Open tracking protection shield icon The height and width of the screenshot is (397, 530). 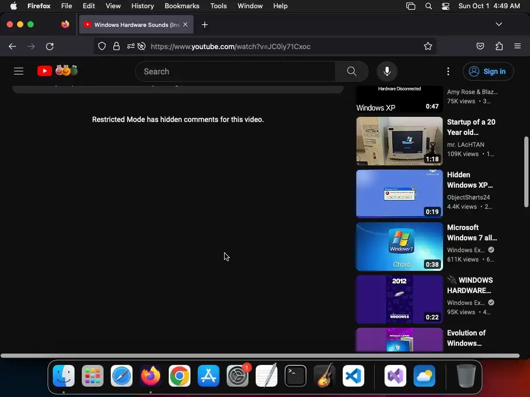[x=102, y=46]
